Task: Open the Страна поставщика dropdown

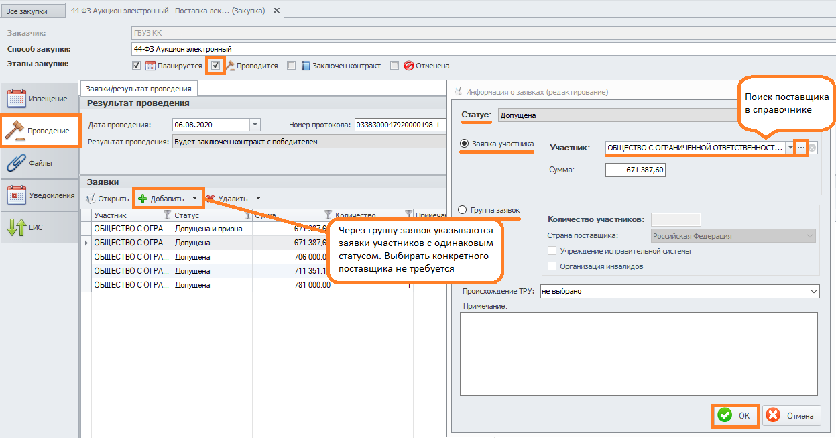Action: pos(733,236)
